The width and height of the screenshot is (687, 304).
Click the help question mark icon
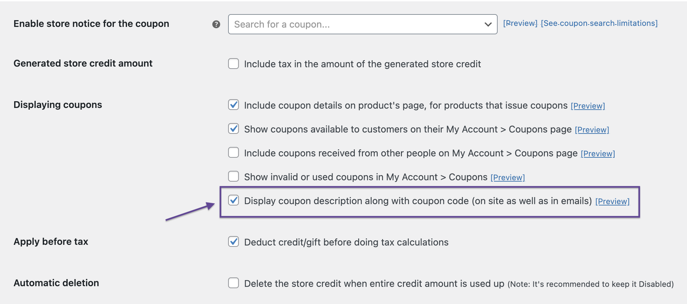pos(216,24)
